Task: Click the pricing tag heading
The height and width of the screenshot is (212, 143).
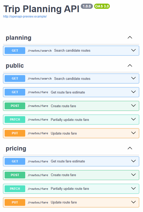Action: pyautogui.click(x=16, y=148)
